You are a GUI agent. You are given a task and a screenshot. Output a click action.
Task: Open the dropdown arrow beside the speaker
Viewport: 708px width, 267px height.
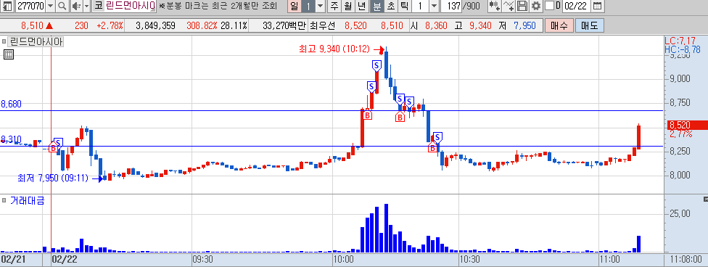click(86, 7)
